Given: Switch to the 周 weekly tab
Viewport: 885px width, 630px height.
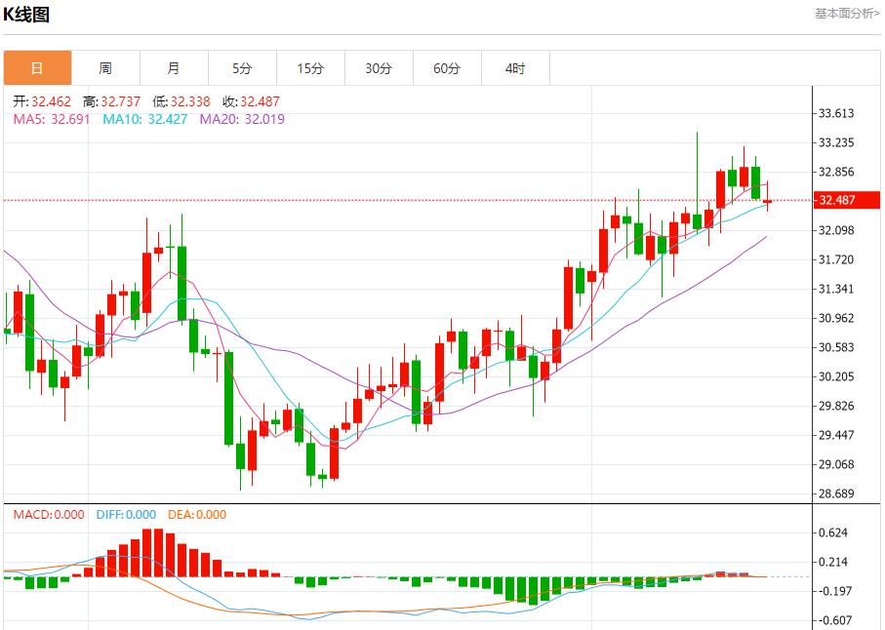Looking at the screenshot, I should click(105, 68).
